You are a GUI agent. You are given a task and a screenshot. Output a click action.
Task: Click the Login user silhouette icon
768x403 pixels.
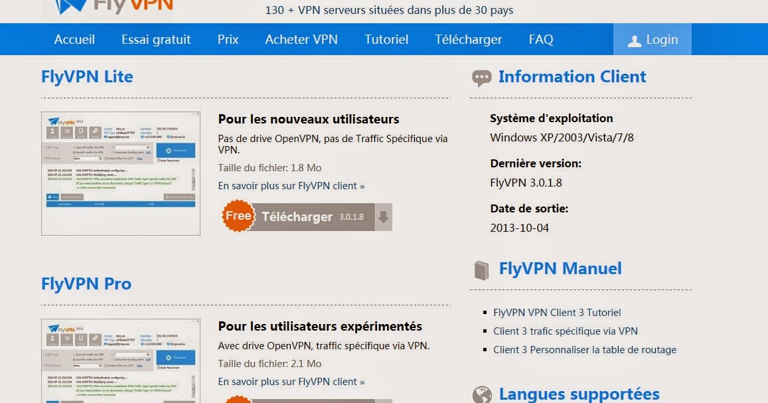pyautogui.click(x=635, y=40)
